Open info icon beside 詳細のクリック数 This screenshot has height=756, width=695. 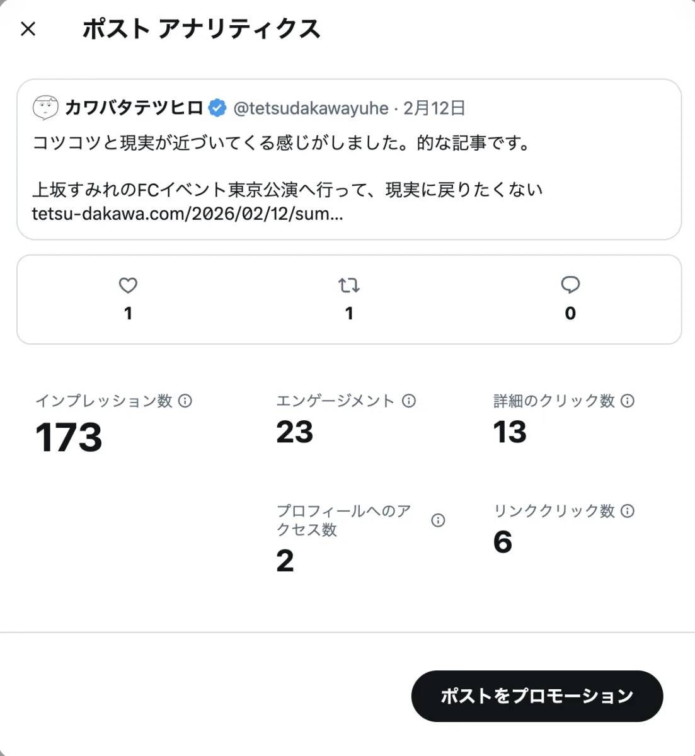tap(628, 401)
